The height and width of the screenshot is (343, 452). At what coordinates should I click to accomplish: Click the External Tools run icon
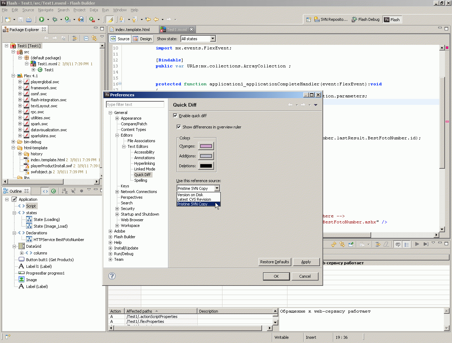click(92, 19)
